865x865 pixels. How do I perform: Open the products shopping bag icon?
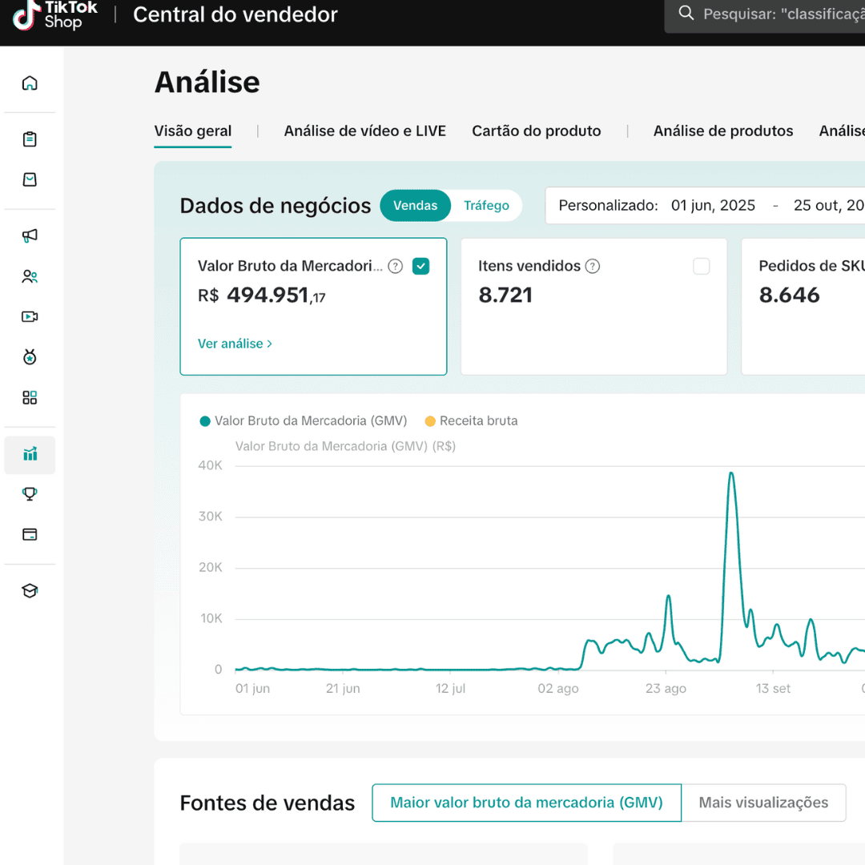[30, 179]
